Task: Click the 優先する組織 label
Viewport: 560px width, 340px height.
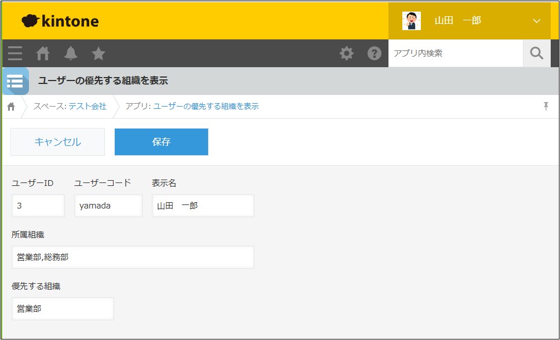Action: (x=36, y=286)
